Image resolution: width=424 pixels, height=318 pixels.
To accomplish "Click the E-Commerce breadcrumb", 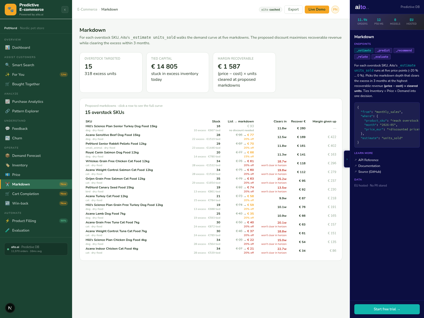I will click(87, 10).
